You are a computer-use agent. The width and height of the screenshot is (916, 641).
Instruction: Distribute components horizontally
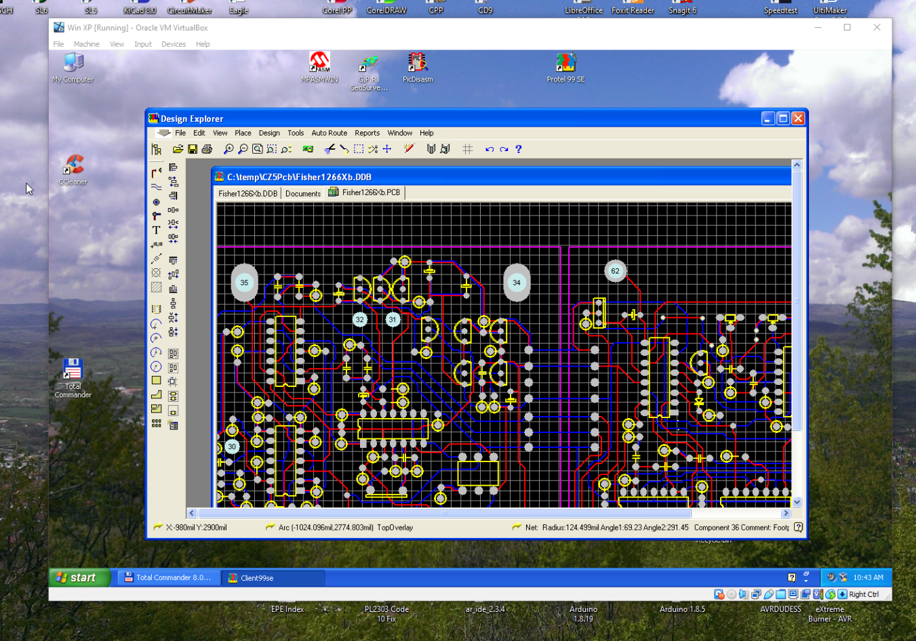point(173,210)
